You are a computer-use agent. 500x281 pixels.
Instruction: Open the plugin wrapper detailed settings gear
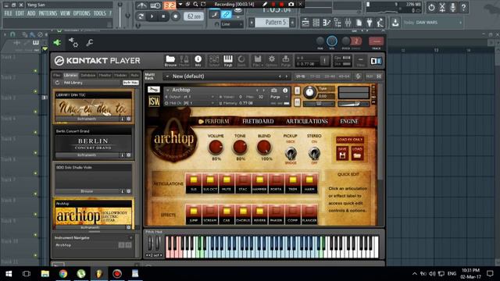coord(73,42)
